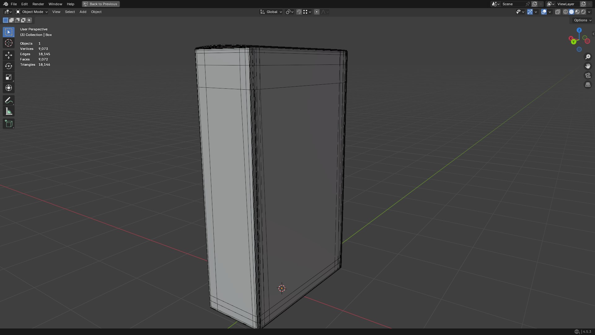Viewport: 595px width, 335px height.
Task: Choose Set new selection mode icon
Action: 6,20
